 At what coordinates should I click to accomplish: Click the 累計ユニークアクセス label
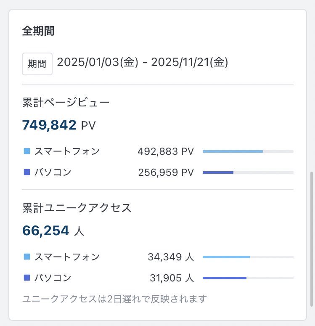pos(77,208)
